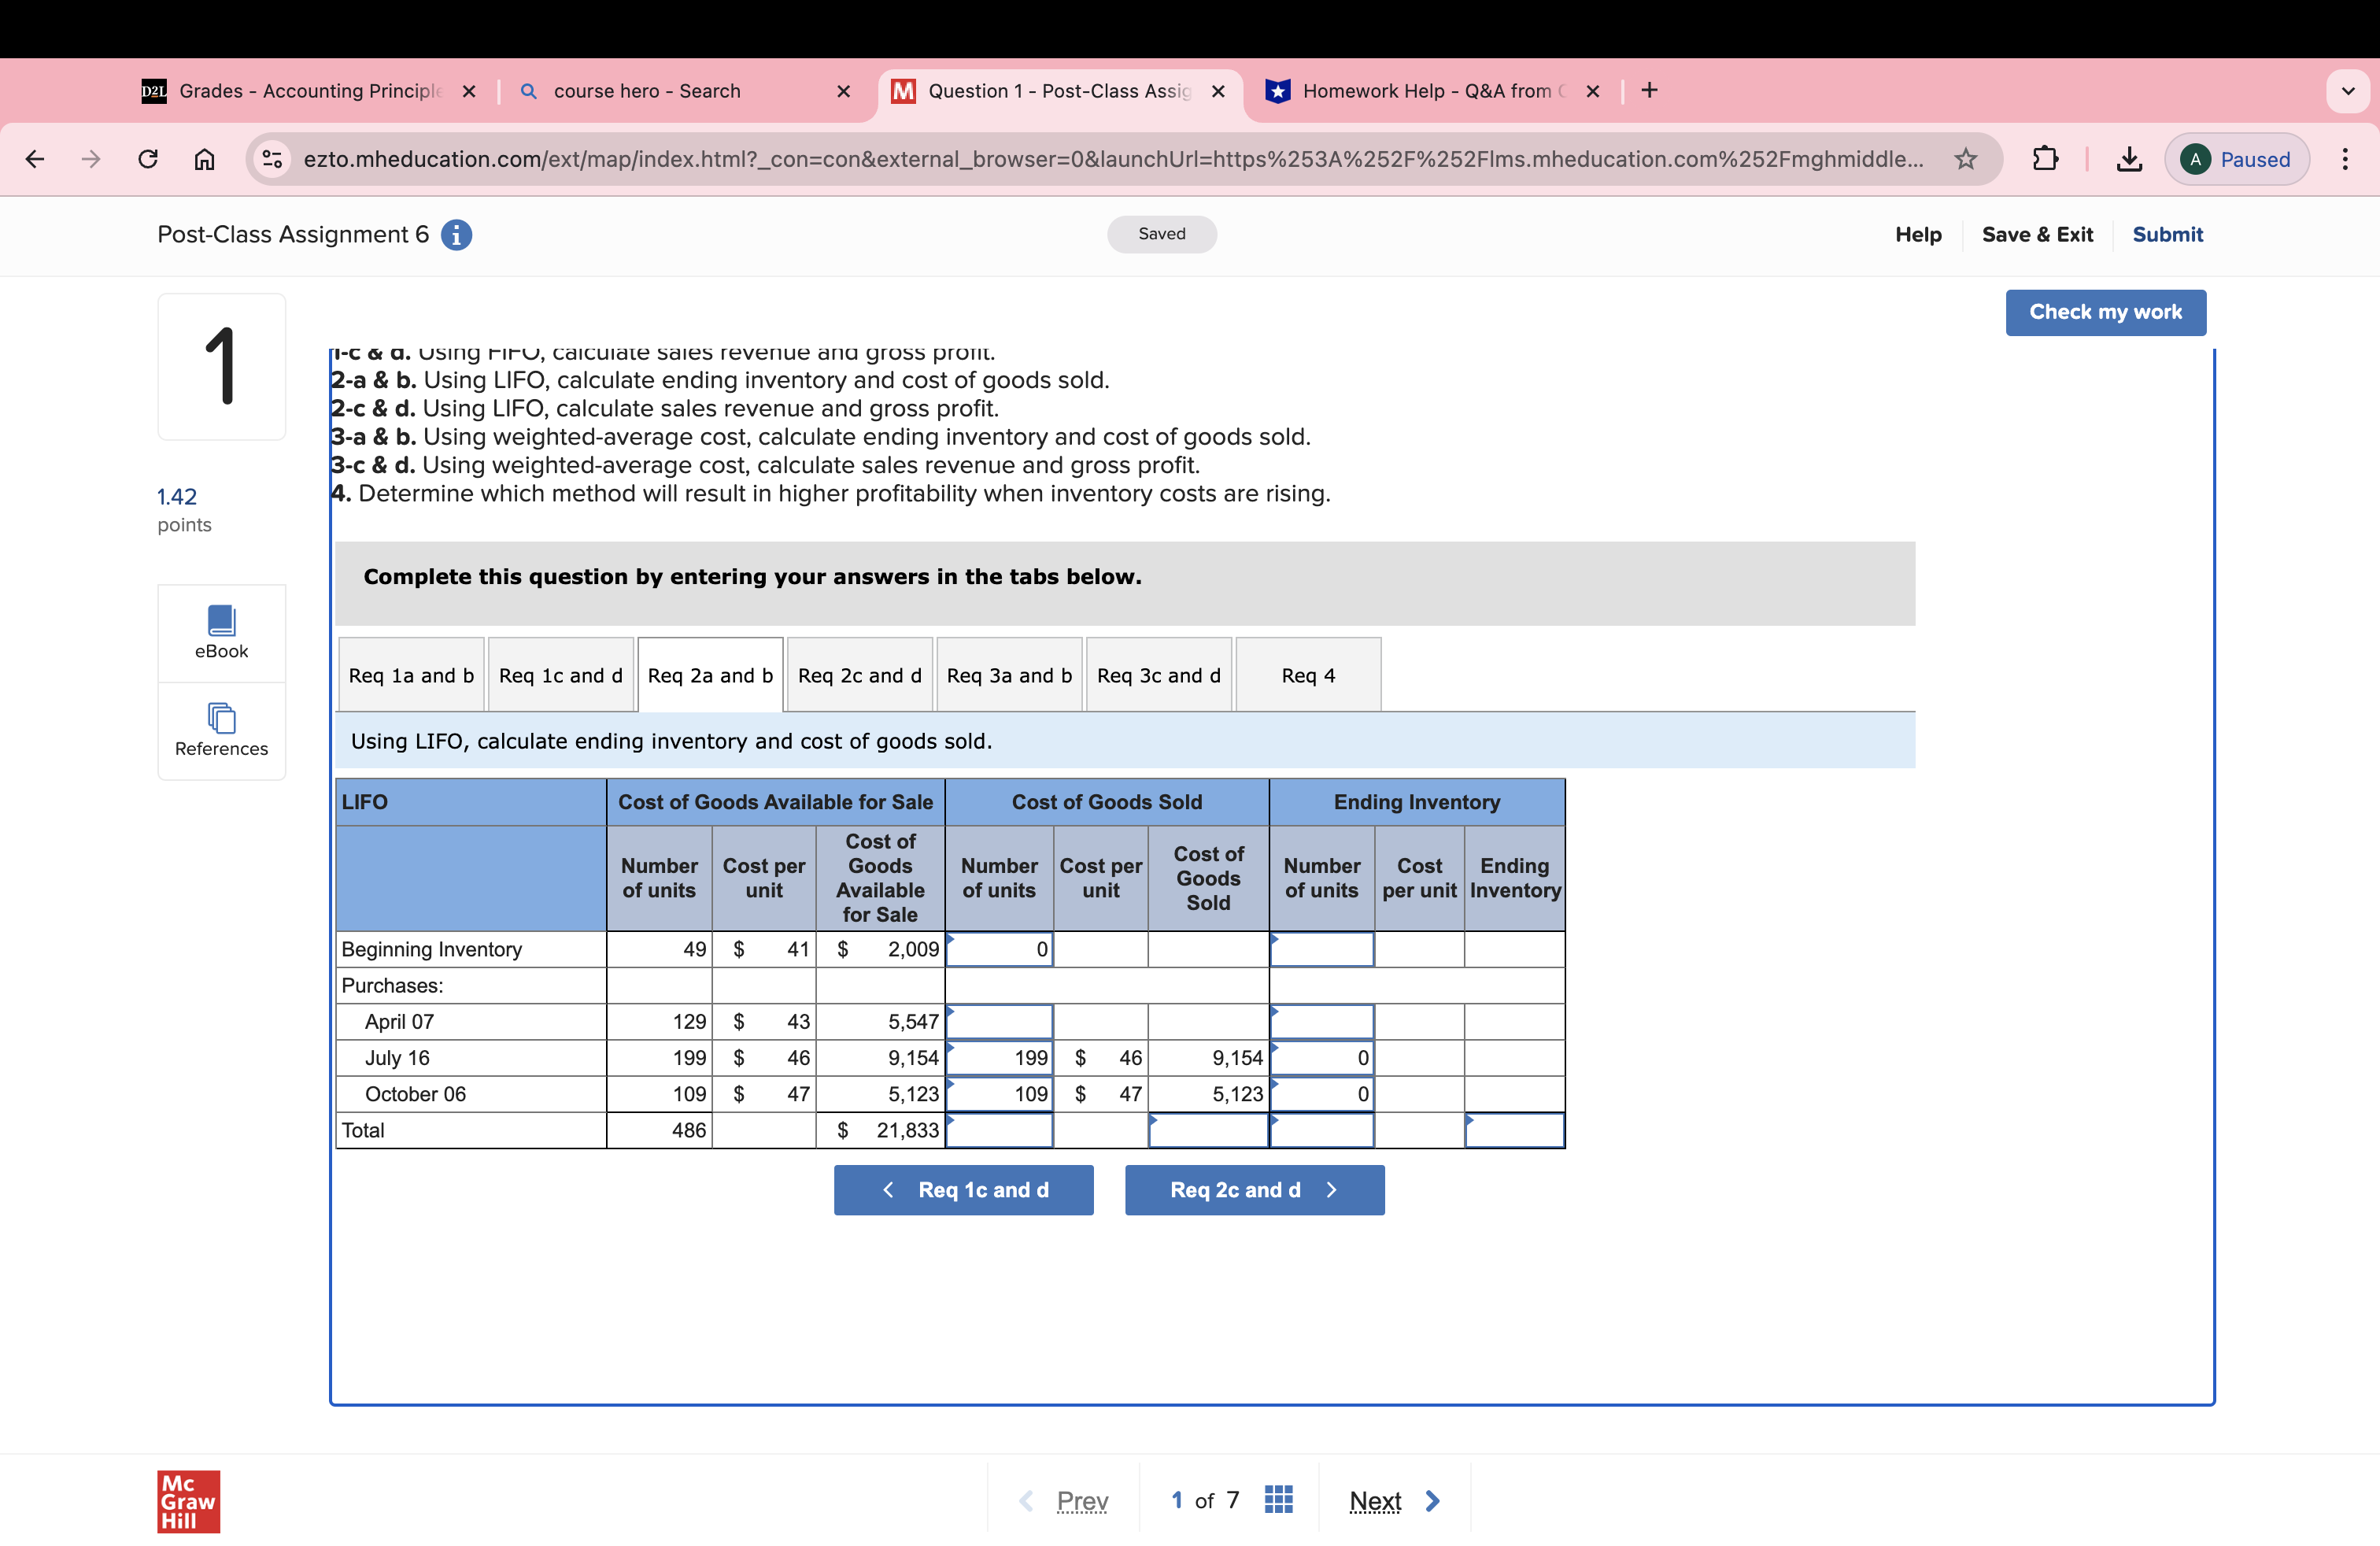2380x1546 pixels.
Task: Open the question navigation grid icon
Action: pos(1277,1499)
